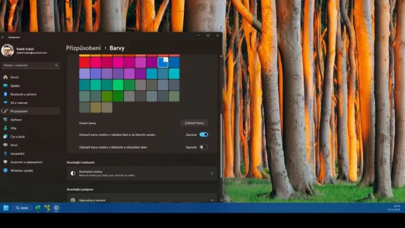The width and height of the screenshot is (405, 228).
Task: Open the Síť a internet wifi icon
Action: pos(6,103)
